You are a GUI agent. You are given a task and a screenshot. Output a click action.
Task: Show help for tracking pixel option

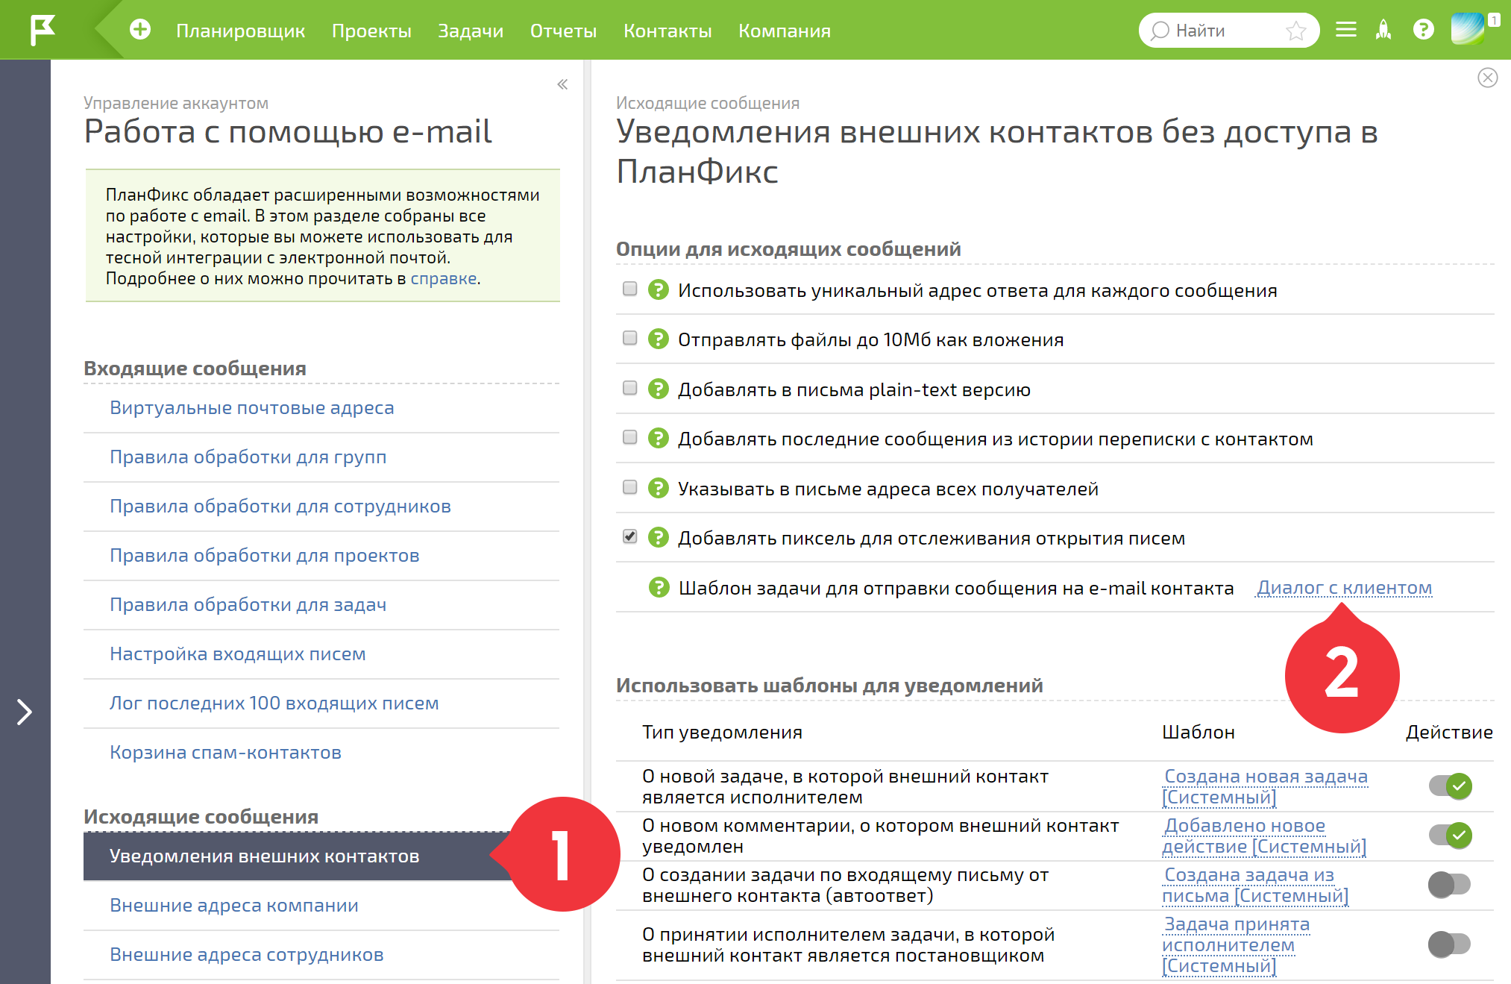coord(658,537)
